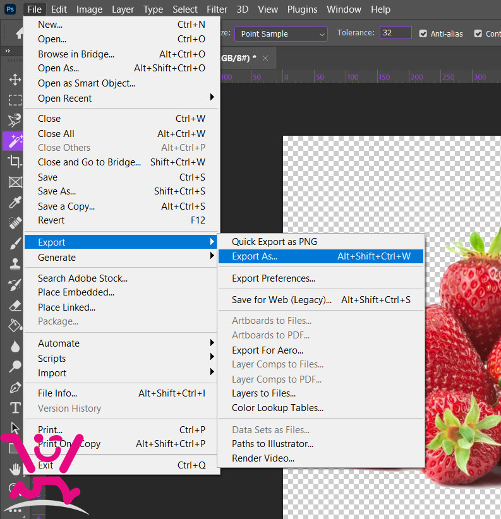501x519 pixels.
Task: Click the Tolerance value field
Action: tap(395, 33)
